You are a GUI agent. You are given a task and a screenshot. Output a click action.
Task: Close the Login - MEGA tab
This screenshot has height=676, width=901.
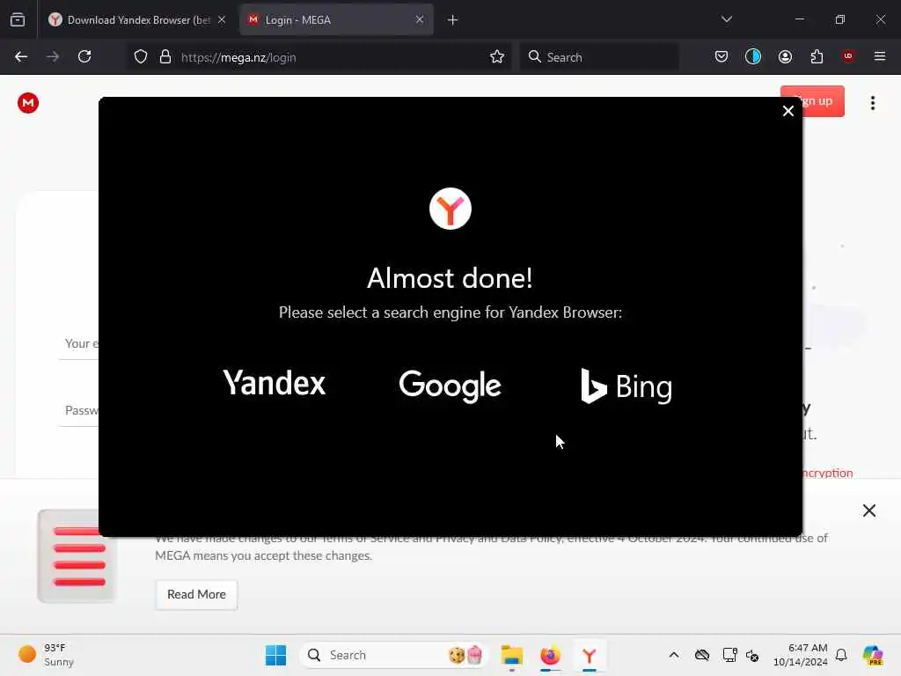(x=420, y=19)
